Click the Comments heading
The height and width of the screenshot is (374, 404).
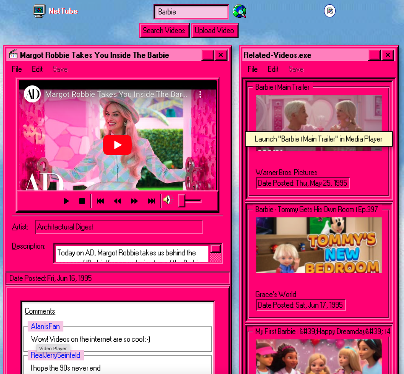click(40, 311)
